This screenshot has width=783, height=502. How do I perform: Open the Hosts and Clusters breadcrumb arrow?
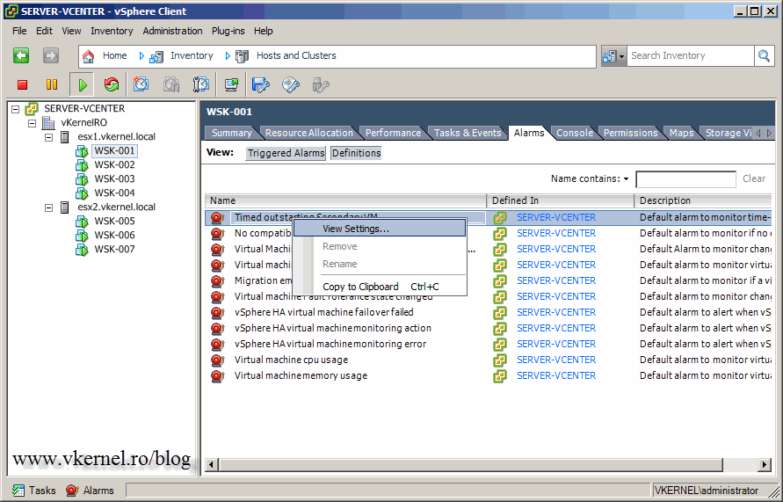click(228, 56)
